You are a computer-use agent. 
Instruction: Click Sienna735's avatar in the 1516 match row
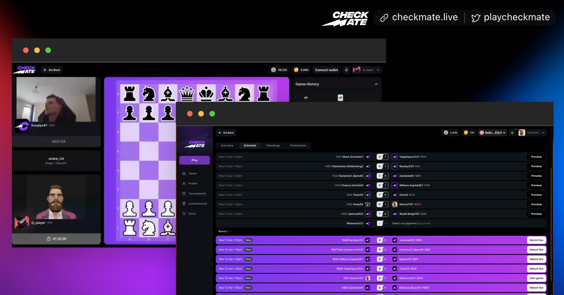click(x=395, y=204)
